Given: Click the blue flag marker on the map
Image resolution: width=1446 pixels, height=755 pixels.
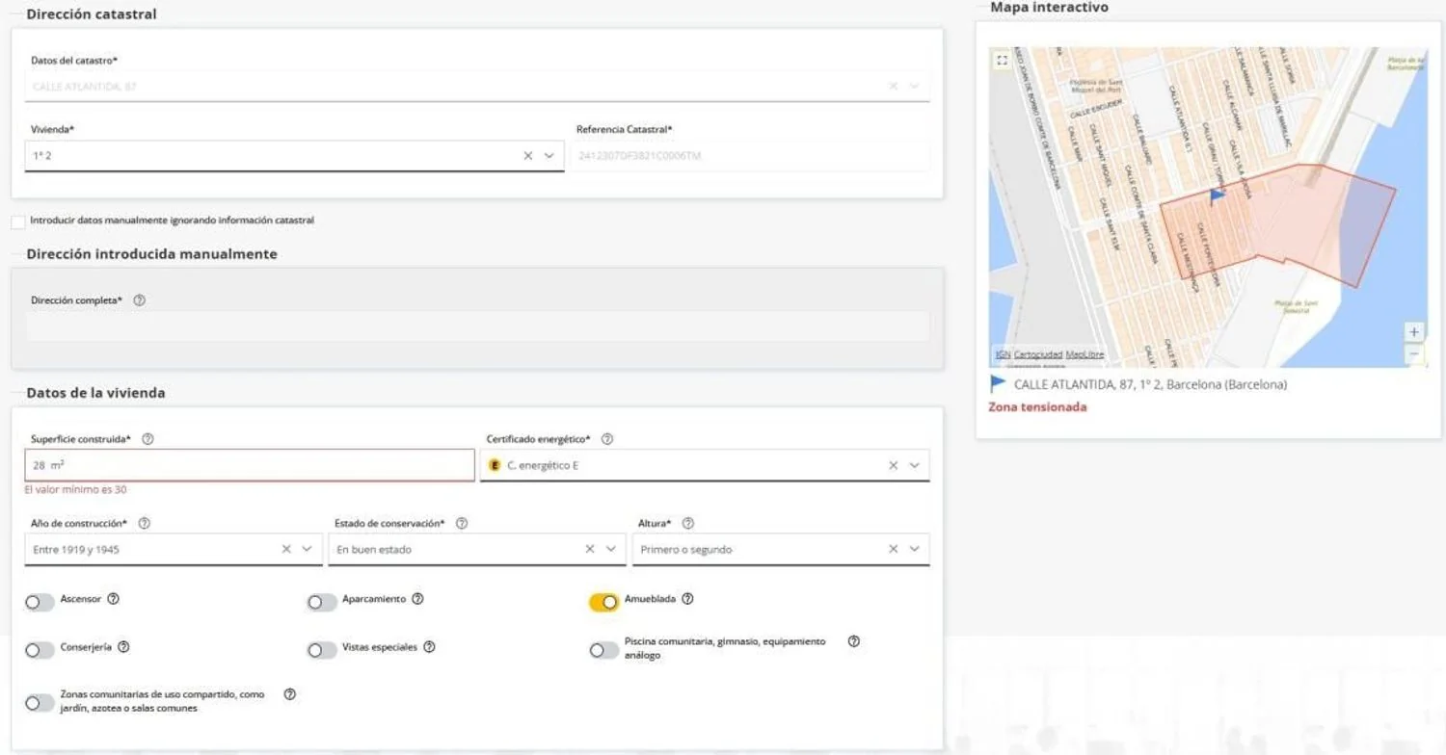Looking at the screenshot, I should click(x=1217, y=195).
